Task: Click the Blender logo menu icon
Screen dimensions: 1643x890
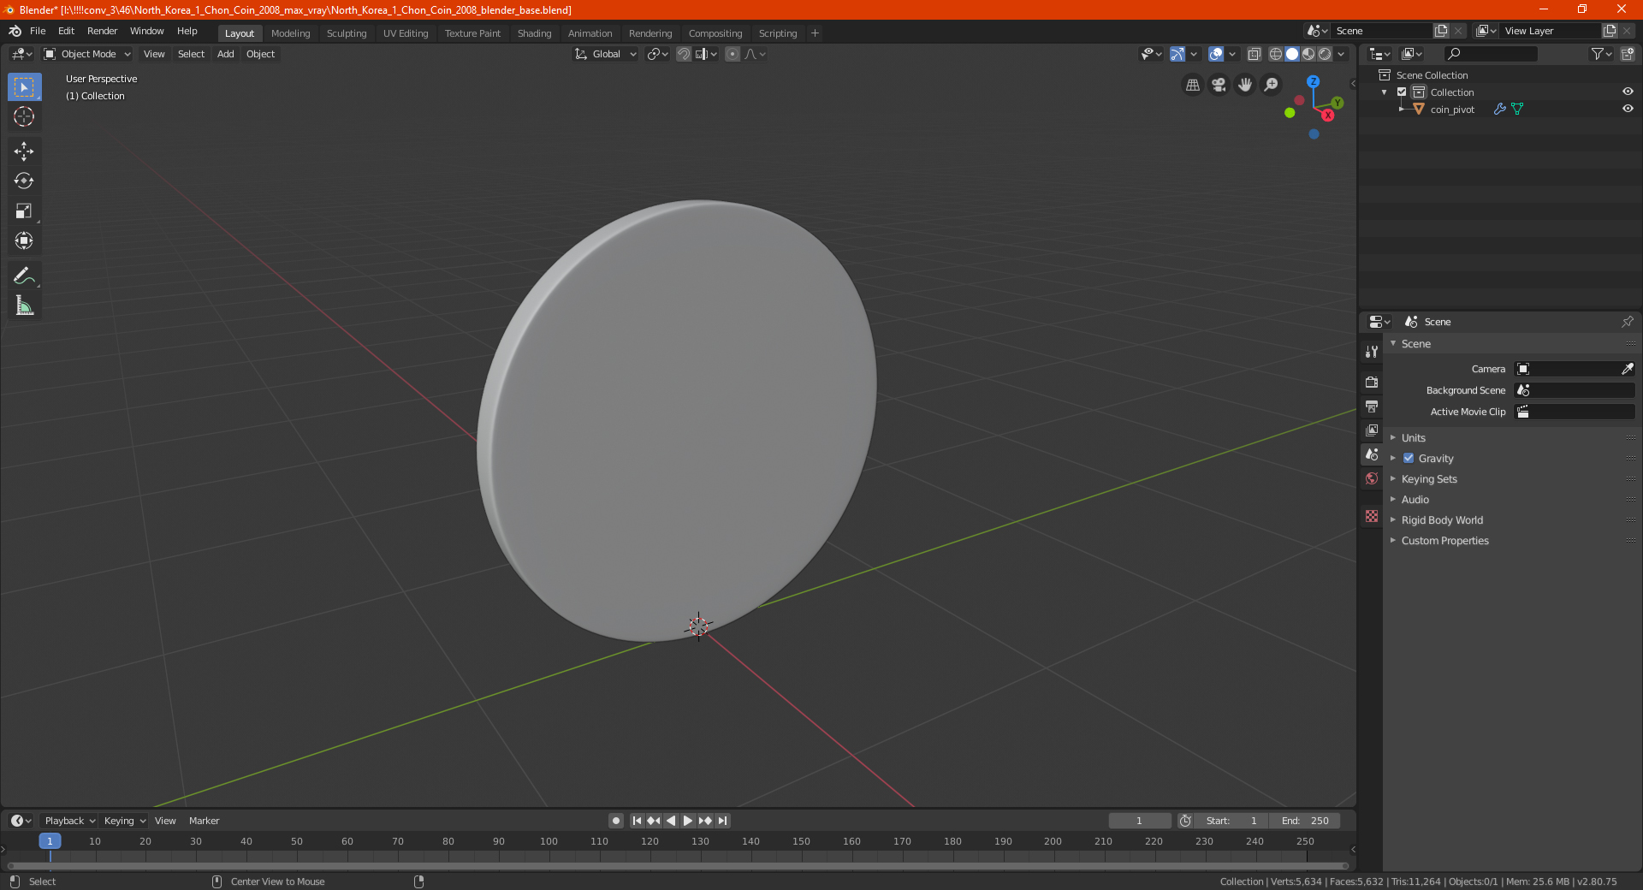Action: pos(15,31)
